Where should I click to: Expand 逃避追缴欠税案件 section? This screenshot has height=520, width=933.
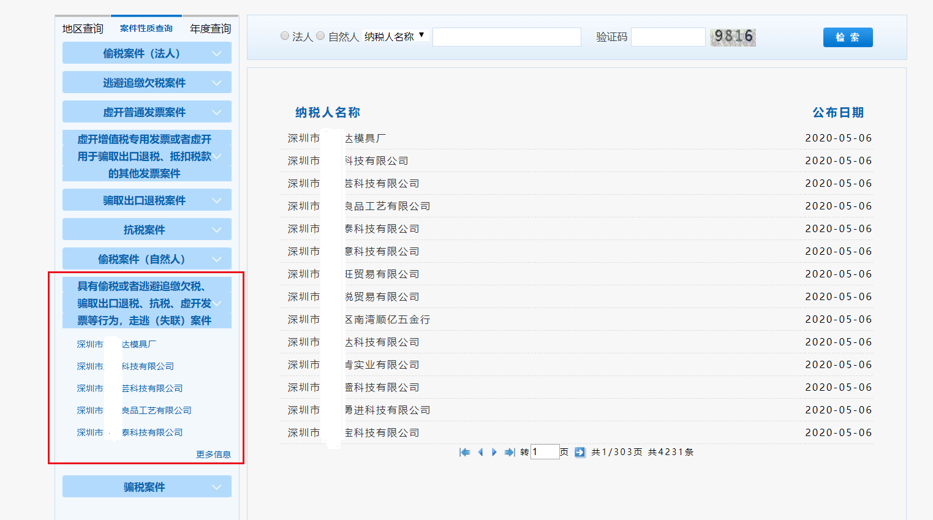[147, 83]
